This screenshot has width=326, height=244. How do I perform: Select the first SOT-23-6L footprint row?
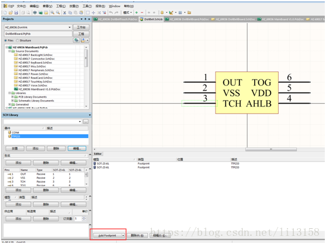pyautogui.click(x=209, y=164)
